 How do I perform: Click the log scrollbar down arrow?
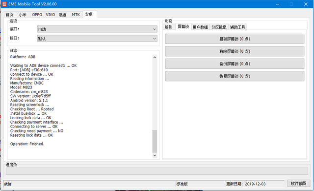click(x=155, y=155)
